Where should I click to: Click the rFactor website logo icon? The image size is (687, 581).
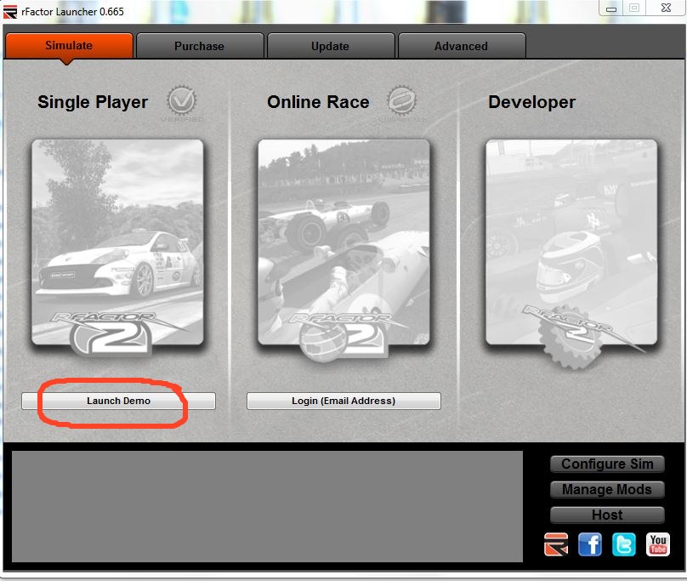556,544
